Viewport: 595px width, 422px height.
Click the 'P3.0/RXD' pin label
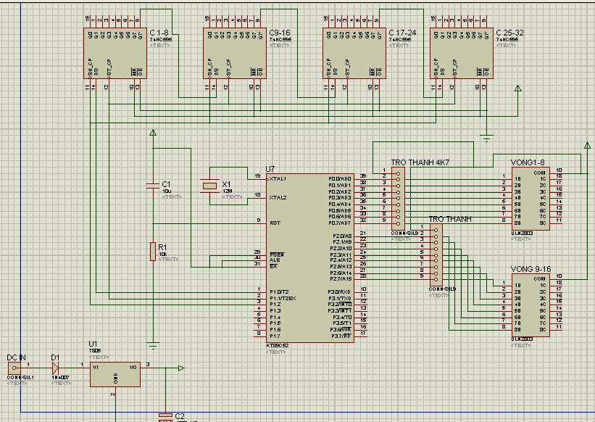pyautogui.click(x=340, y=292)
